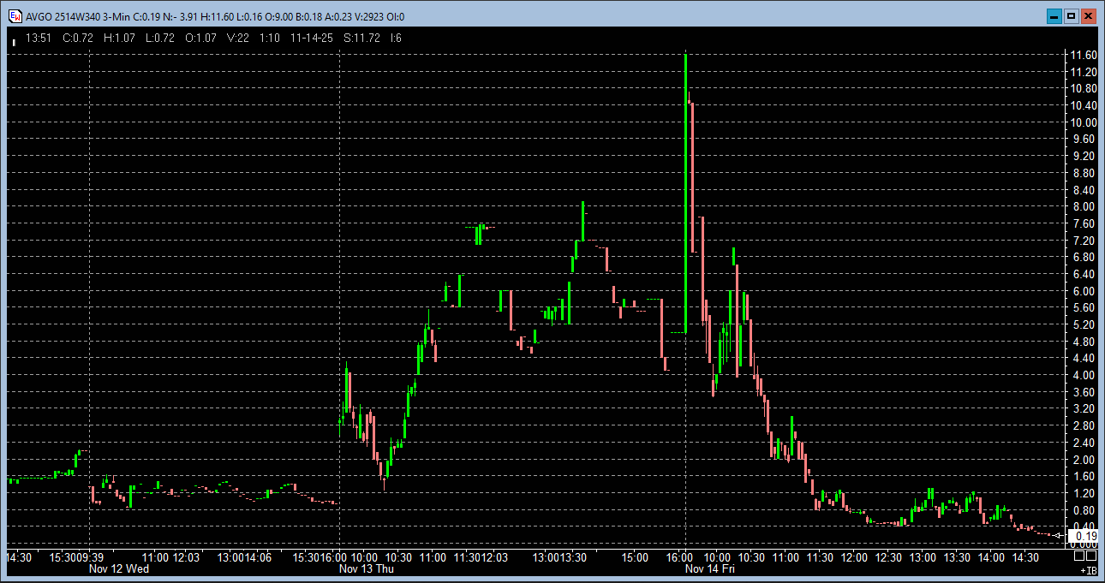Viewport: 1105px width, 583px height.
Task: Maximize the AVGO chart window
Action: tap(1071, 16)
